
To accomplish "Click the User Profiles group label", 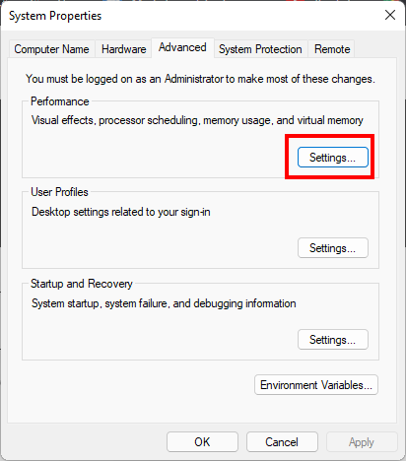I will 59,192.
